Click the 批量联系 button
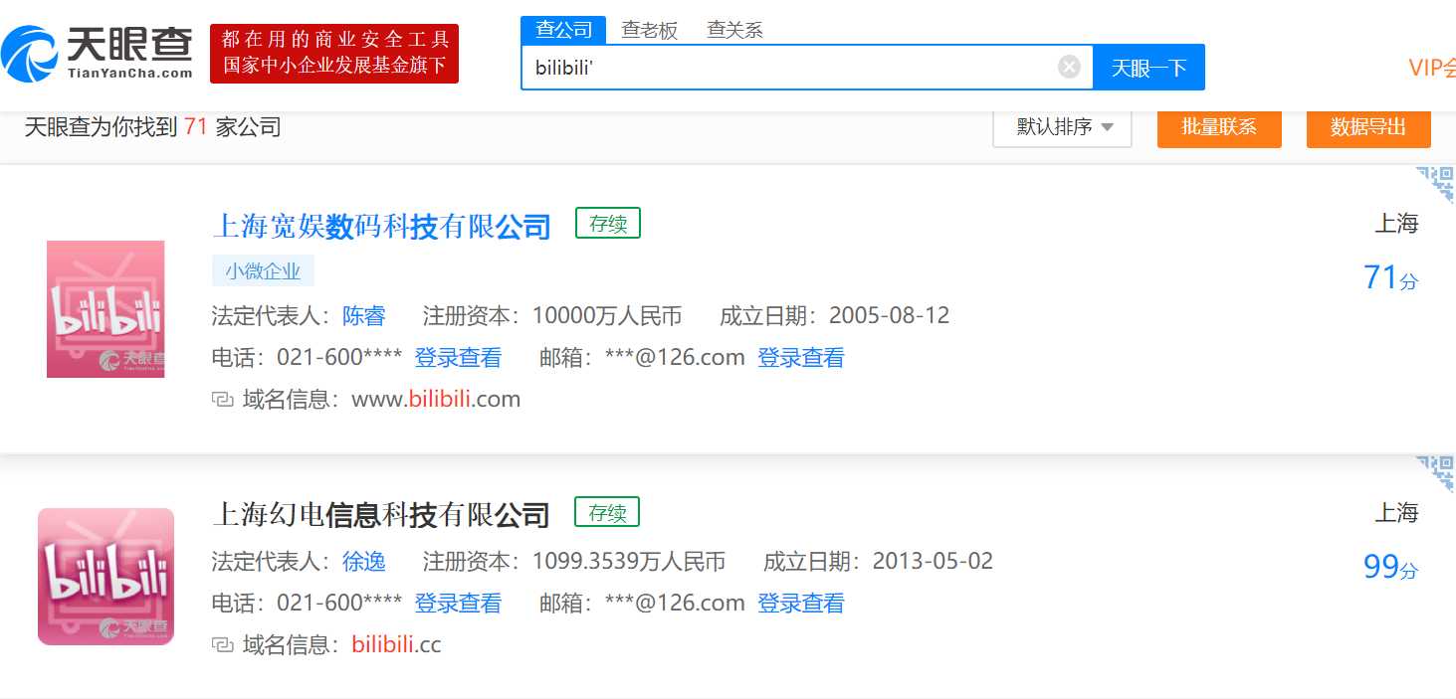Image resolution: width=1456 pixels, height=699 pixels. click(x=1219, y=127)
